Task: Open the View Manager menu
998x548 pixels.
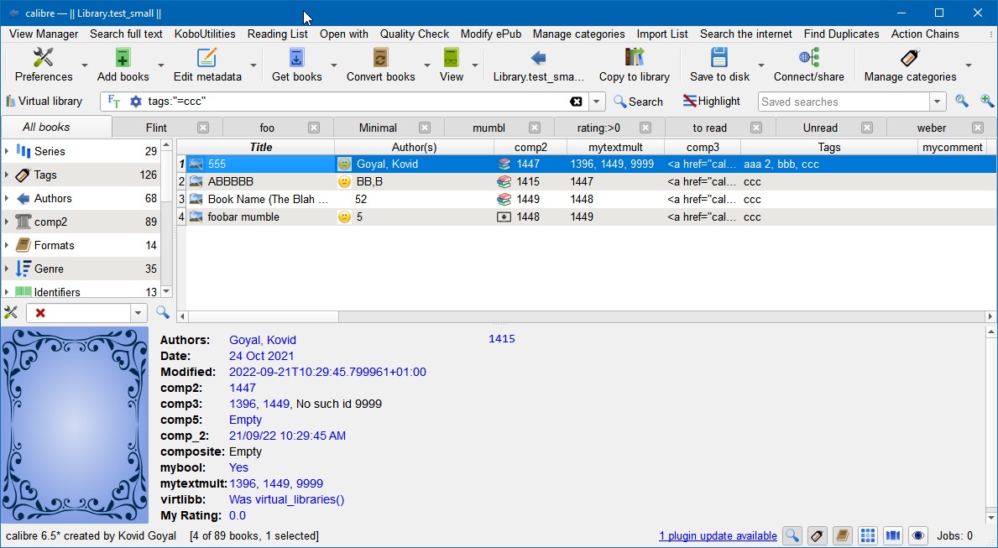Action: [x=44, y=34]
